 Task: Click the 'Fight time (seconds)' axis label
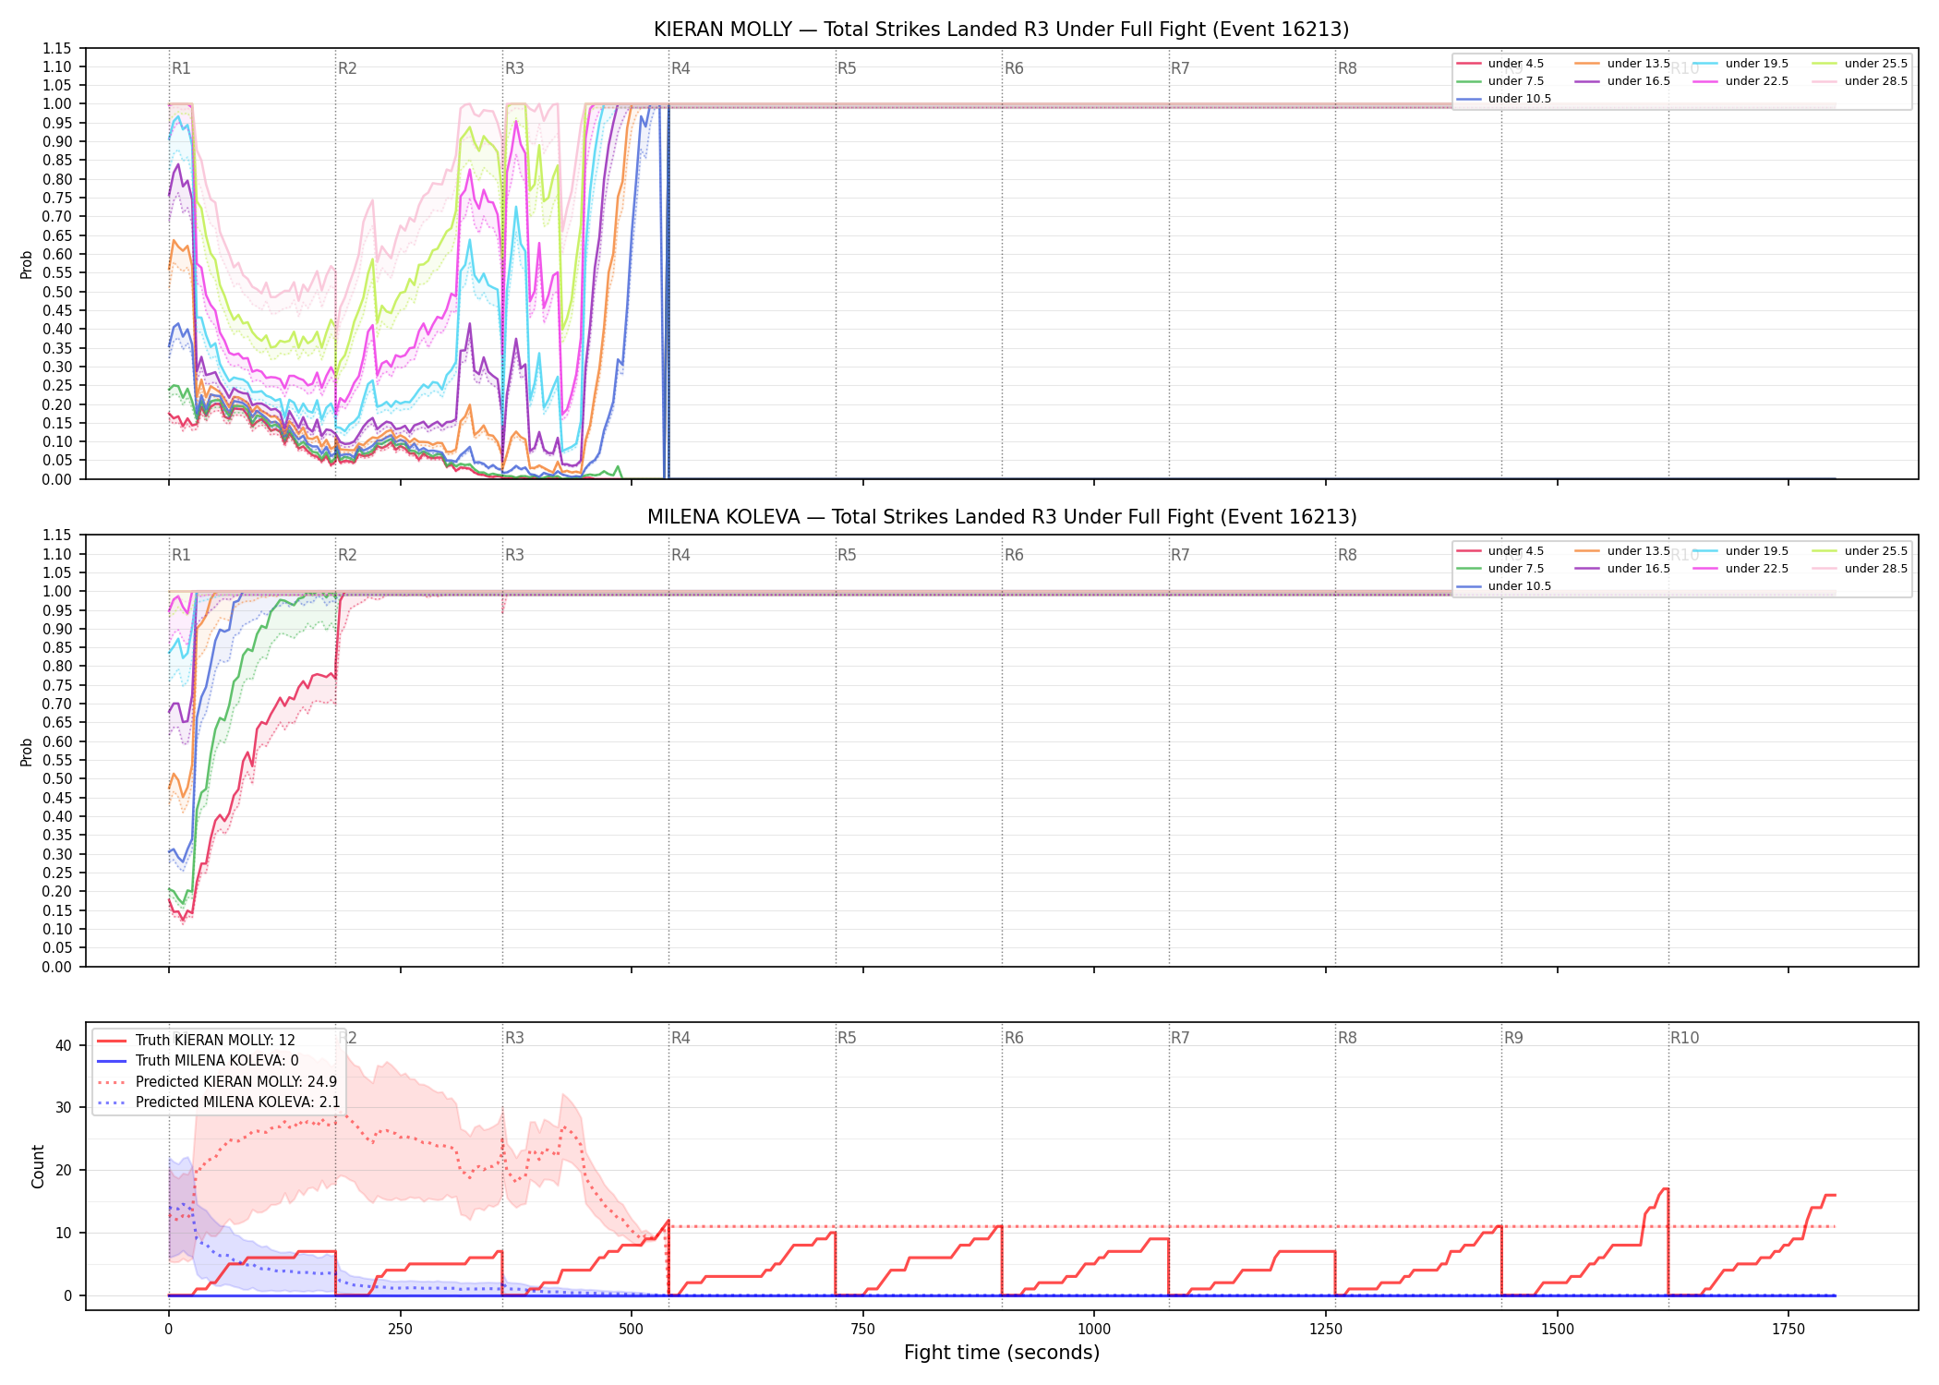coord(1002,1353)
